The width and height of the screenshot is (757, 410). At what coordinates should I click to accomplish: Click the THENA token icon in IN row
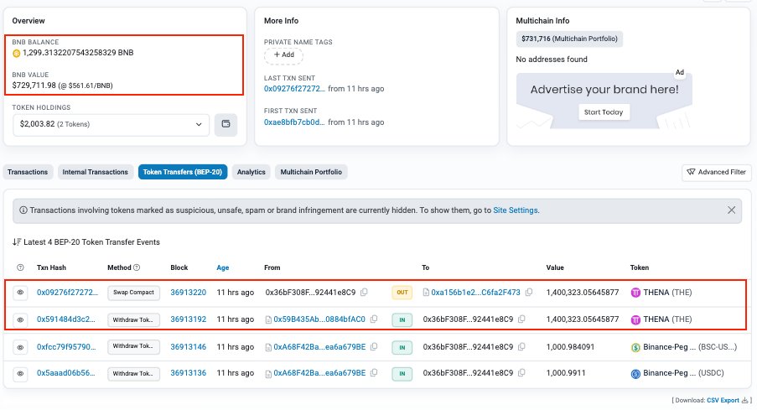pyautogui.click(x=635, y=319)
